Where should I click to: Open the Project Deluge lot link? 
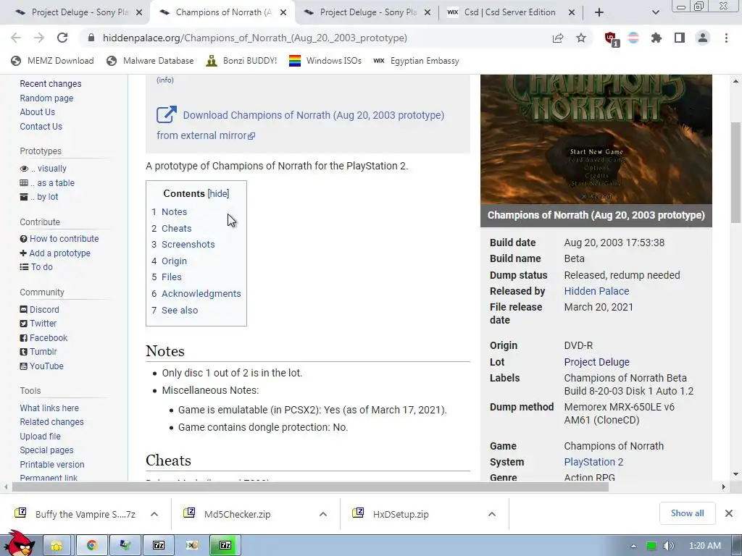tap(596, 362)
